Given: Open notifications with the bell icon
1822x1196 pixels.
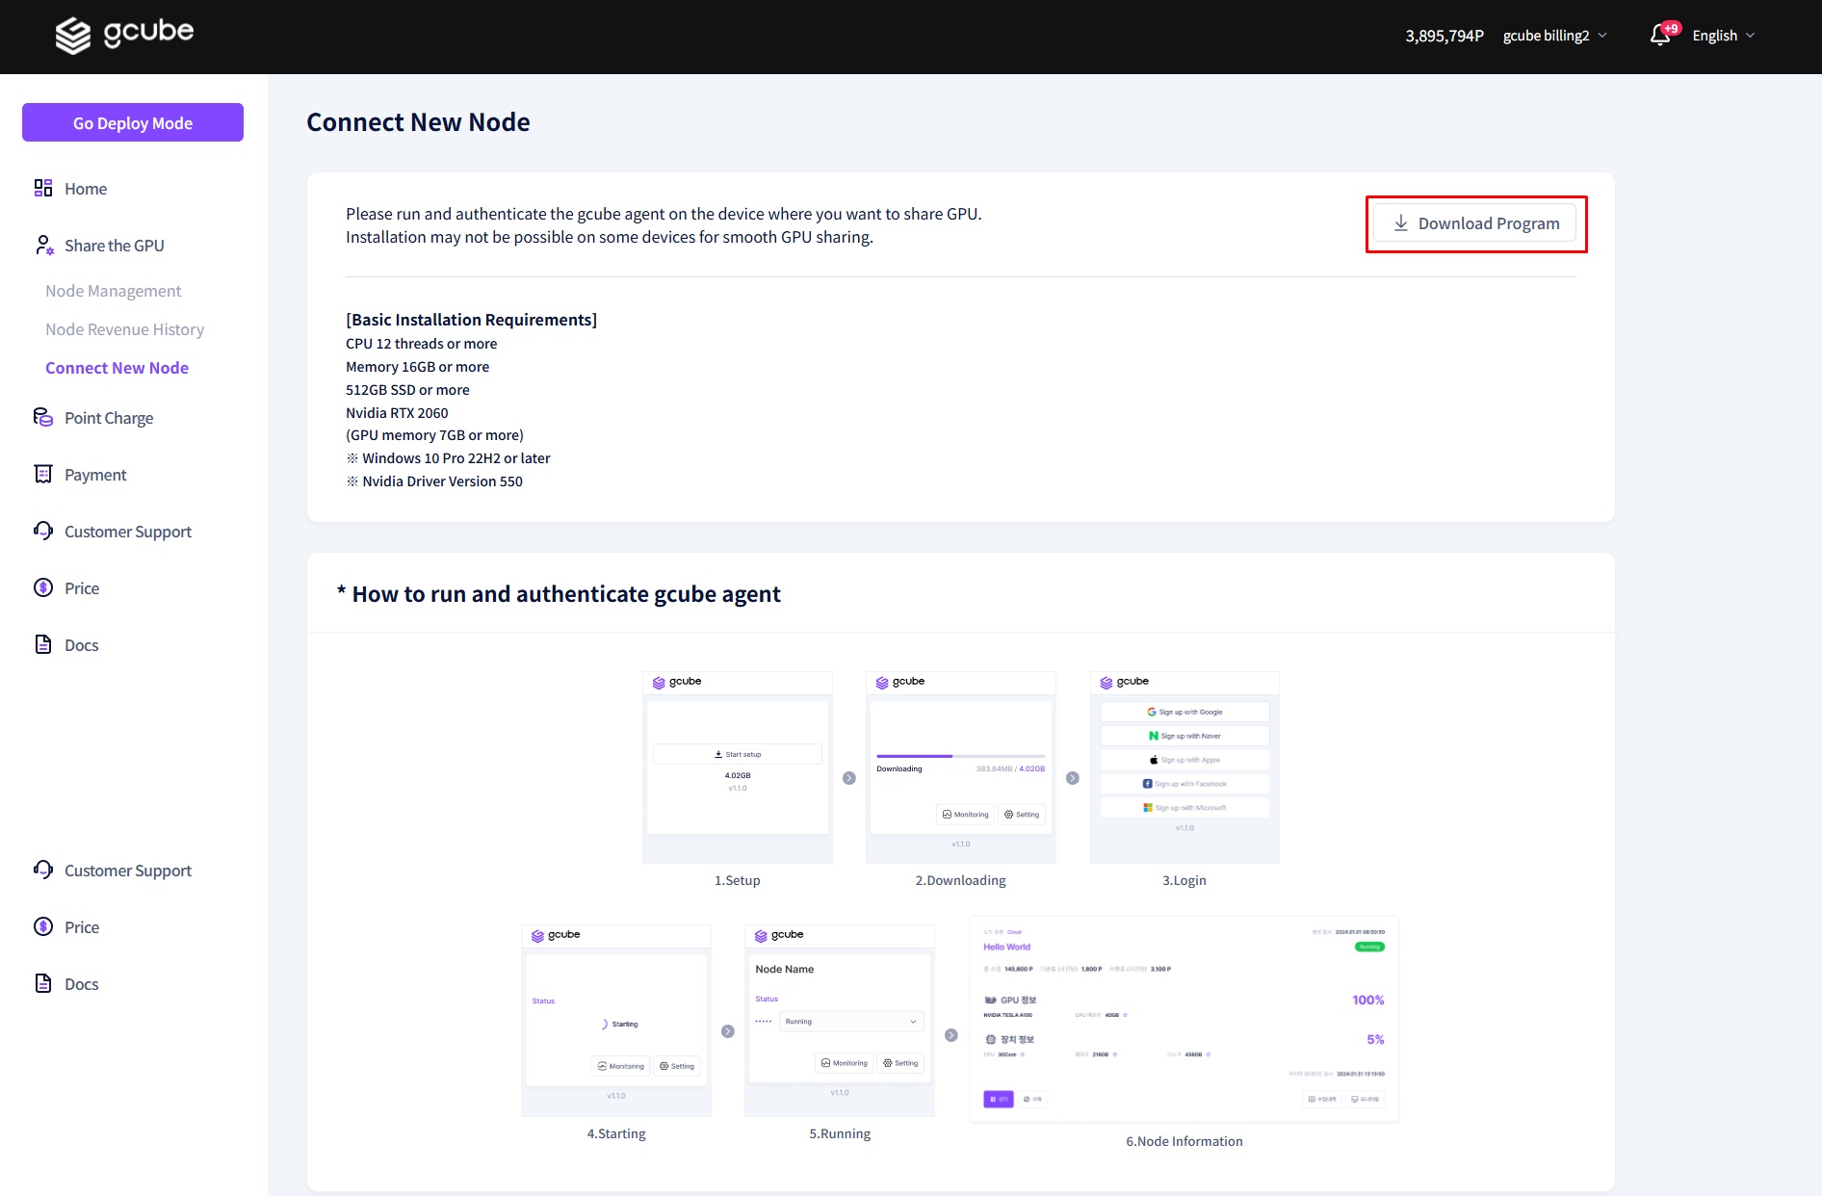Looking at the screenshot, I should pos(1659,35).
